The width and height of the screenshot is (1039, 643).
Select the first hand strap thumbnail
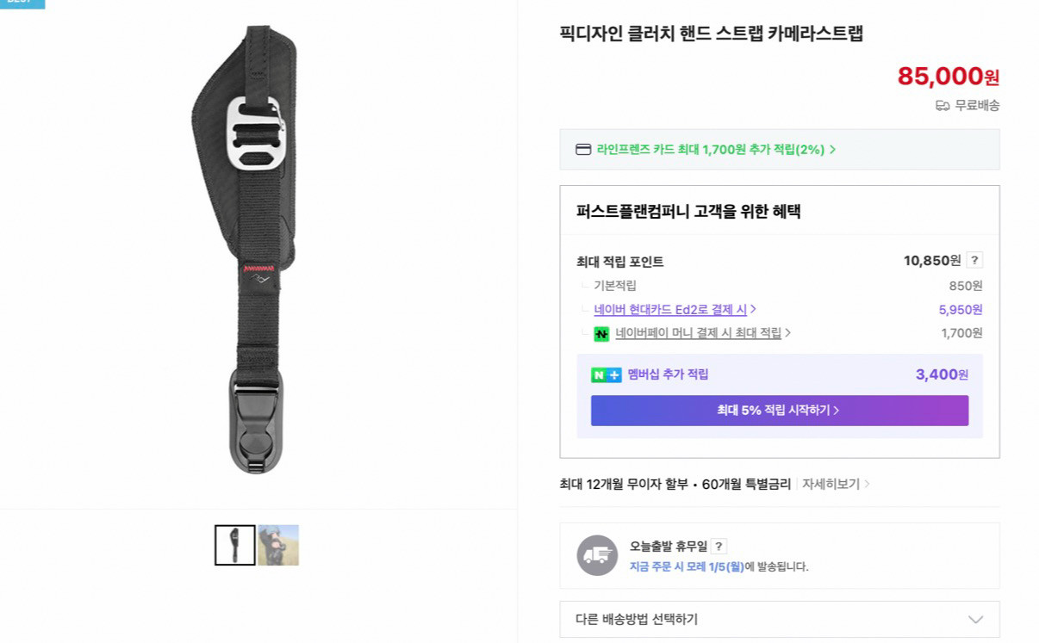tap(234, 545)
